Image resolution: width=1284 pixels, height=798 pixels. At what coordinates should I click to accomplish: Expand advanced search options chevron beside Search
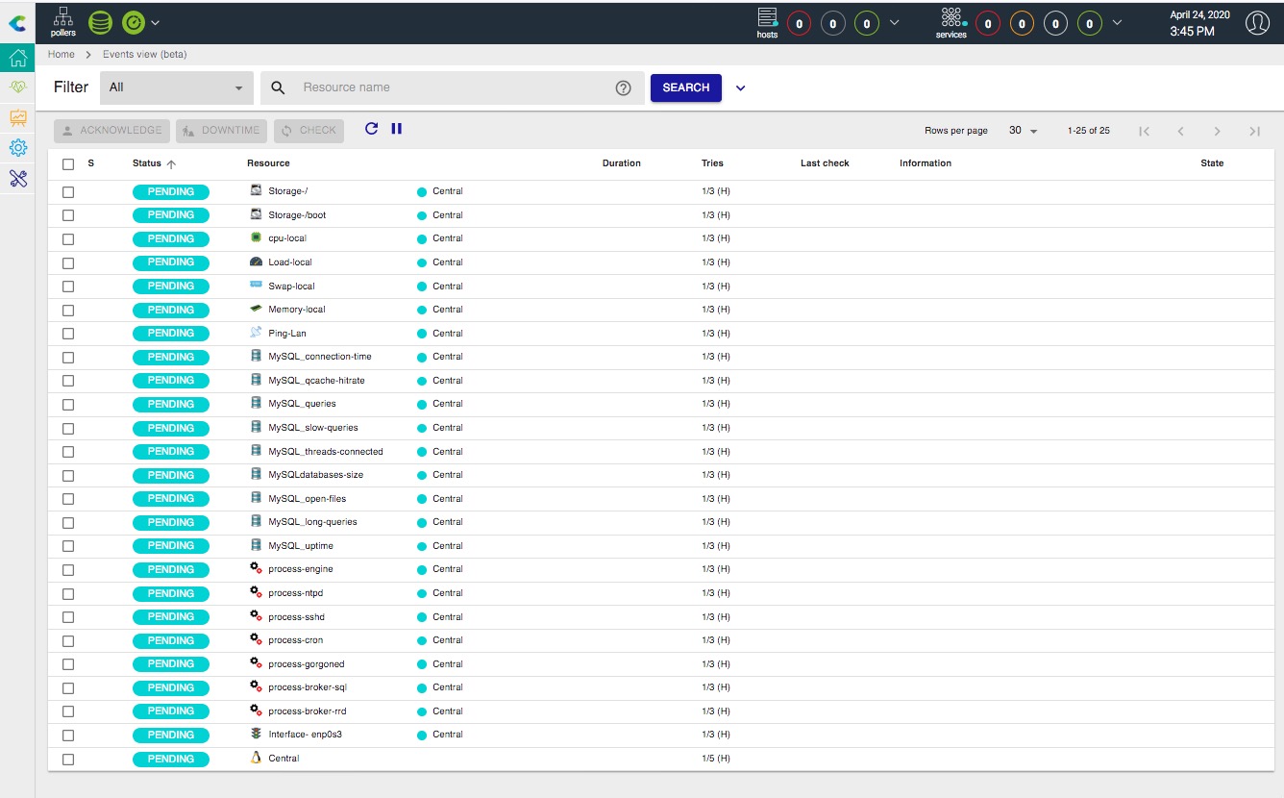[x=740, y=88]
